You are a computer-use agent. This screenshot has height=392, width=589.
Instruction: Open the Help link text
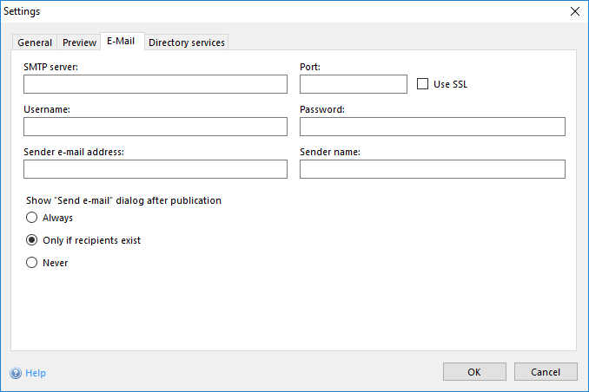point(36,373)
